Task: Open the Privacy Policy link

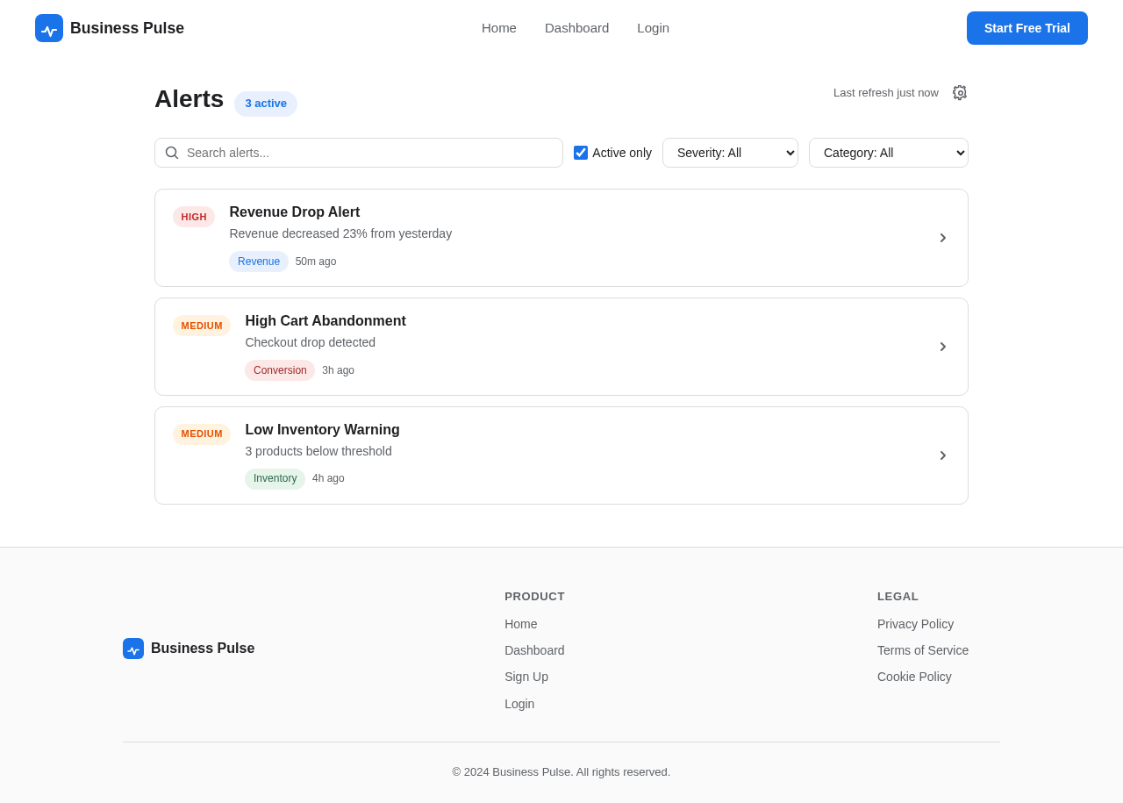Action: click(x=915, y=624)
